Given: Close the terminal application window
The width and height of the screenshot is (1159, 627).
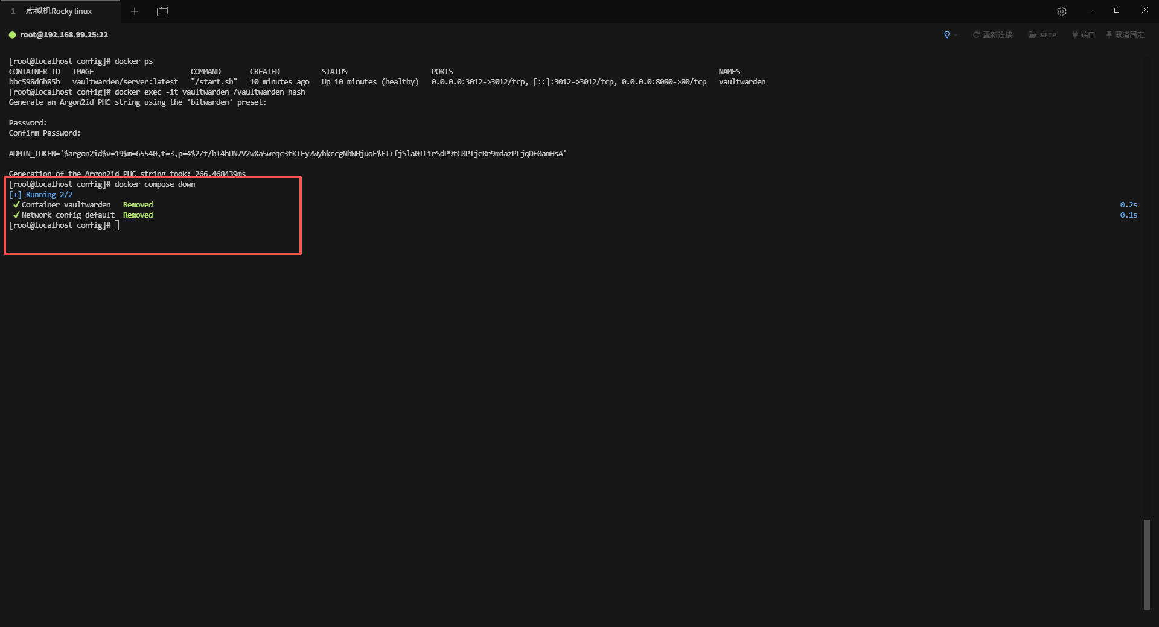Looking at the screenshot, I should (x=1145, y=10).
